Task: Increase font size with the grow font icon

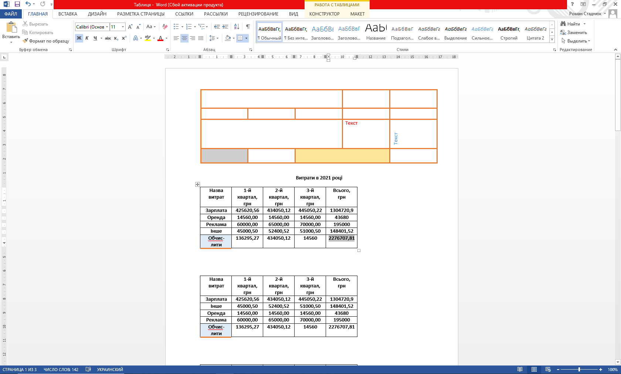Action: pos(130,27)
